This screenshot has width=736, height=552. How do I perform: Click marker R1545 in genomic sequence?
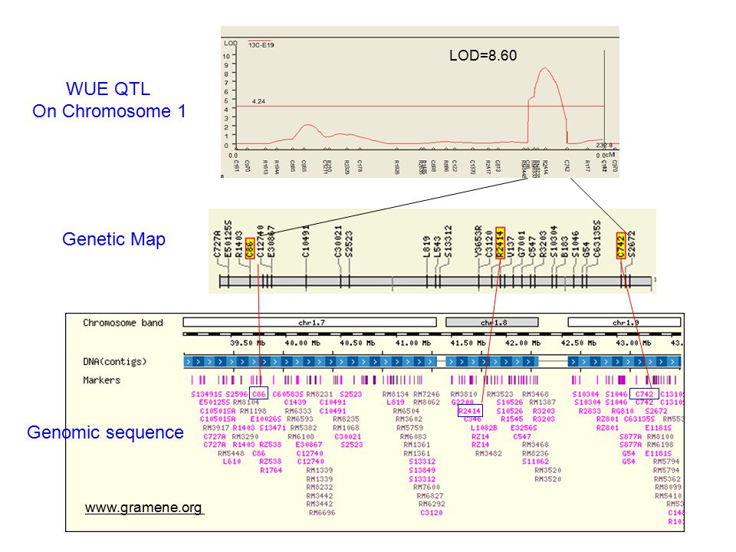pyautogui.click(x=511, y=419)
